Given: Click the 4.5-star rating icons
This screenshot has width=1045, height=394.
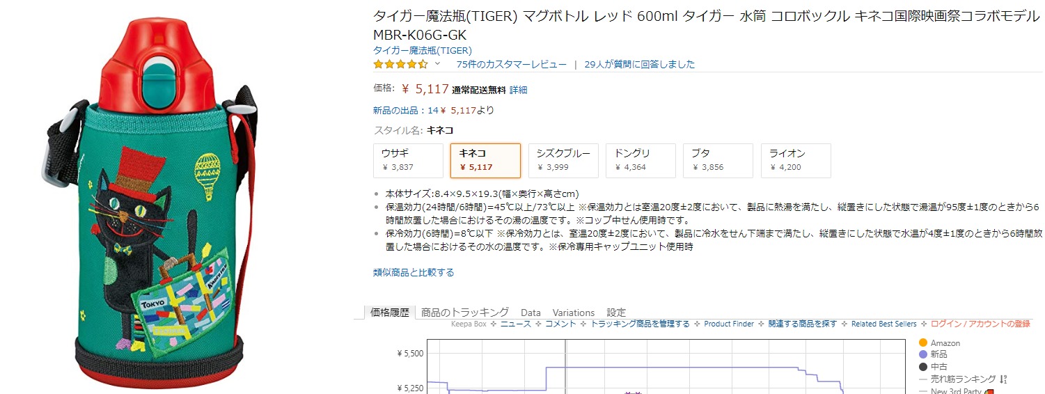Looking at the screenshot, I should click(400, 64).
